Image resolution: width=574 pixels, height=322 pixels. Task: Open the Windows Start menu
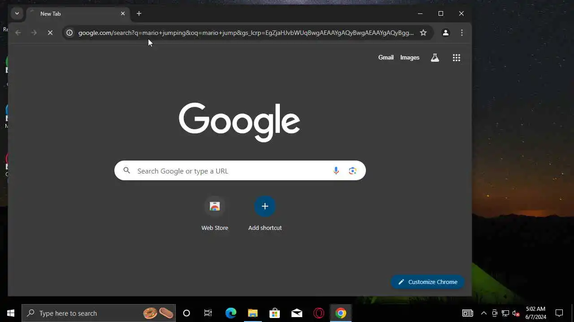[x=11, y=313]
